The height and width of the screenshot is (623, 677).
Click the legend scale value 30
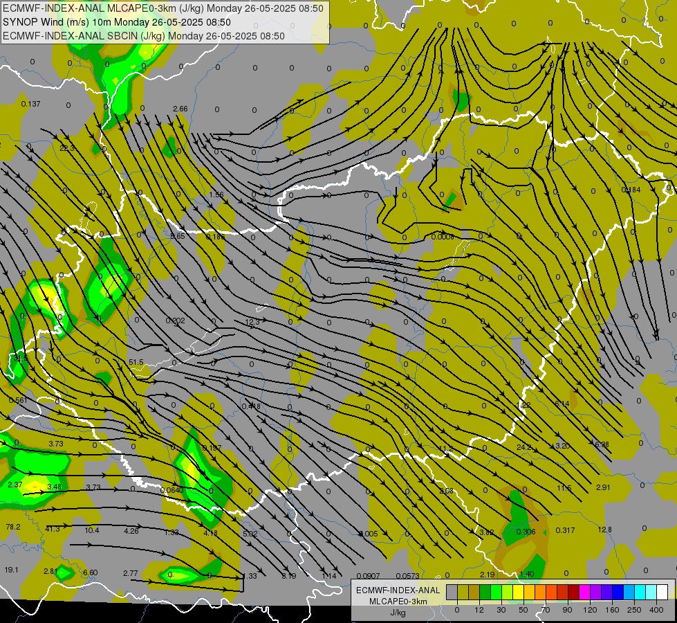tap(501, 610)
